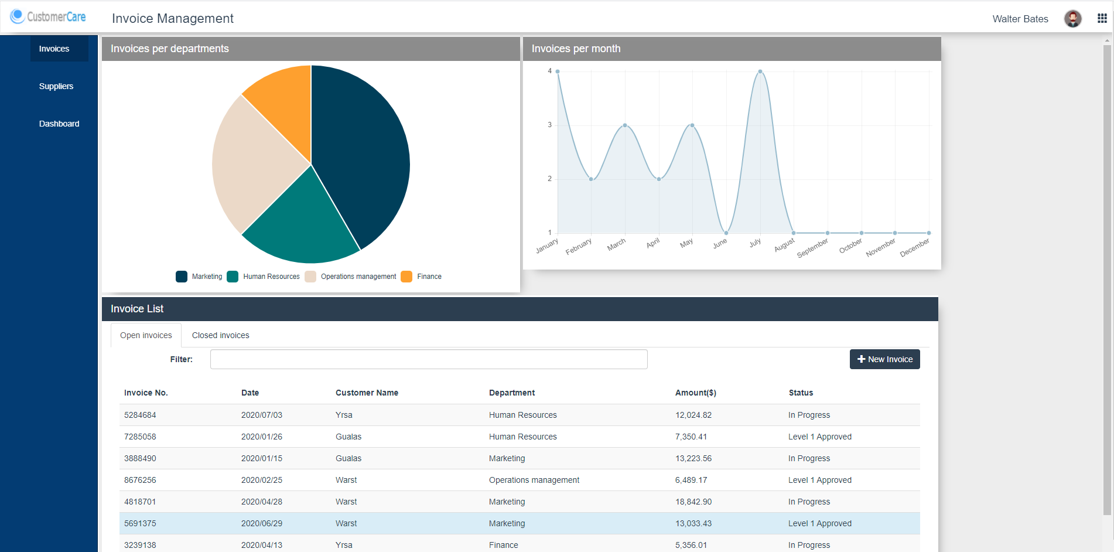Click the New Invoice button

point(884,359)
